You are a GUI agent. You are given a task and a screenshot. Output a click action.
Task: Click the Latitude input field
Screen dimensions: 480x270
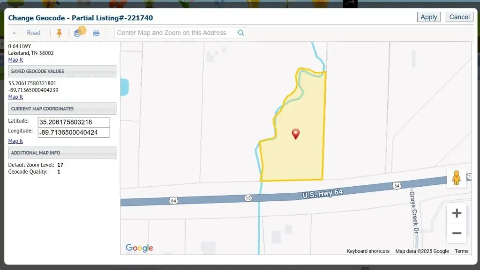click(74, 122)
